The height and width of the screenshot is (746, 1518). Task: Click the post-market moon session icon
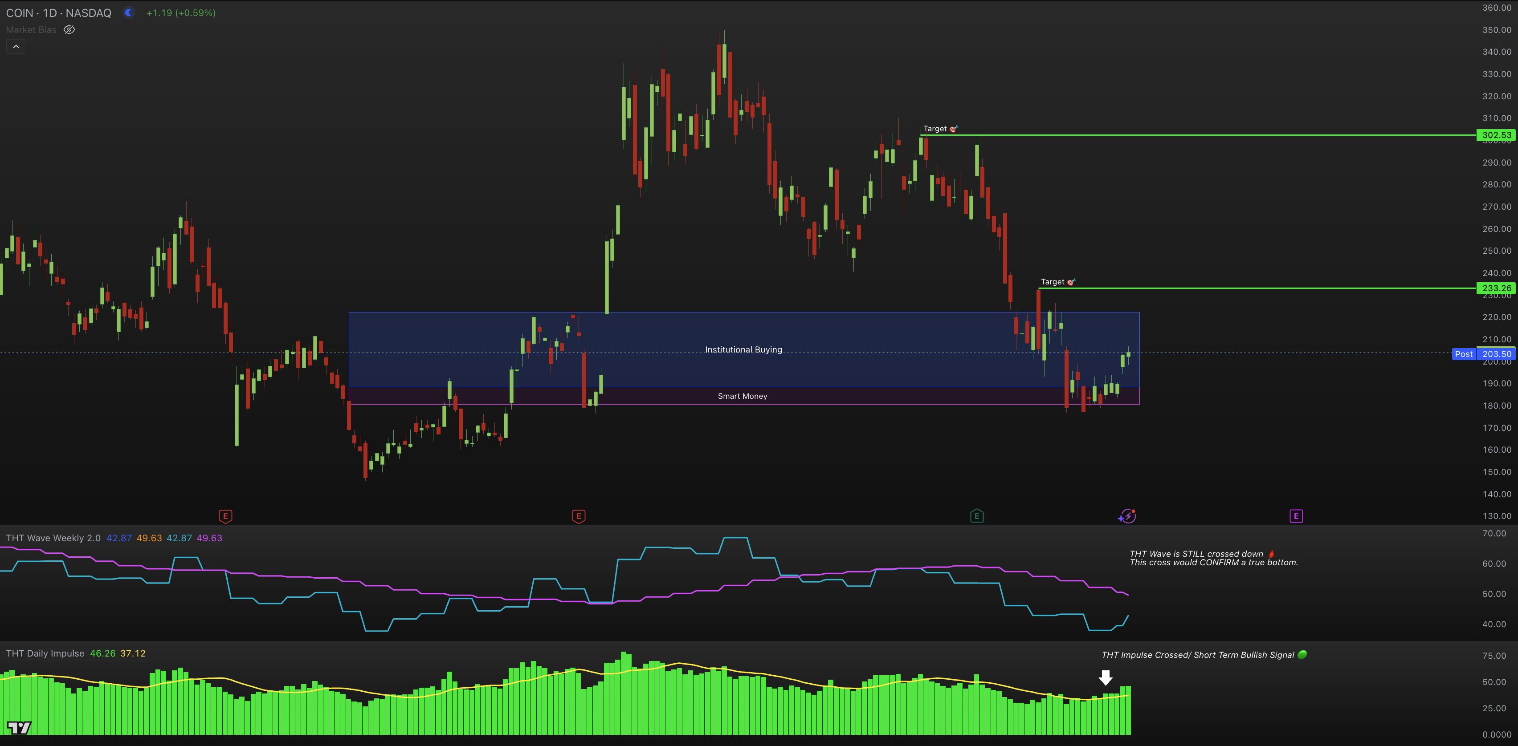tap(128, 12)
